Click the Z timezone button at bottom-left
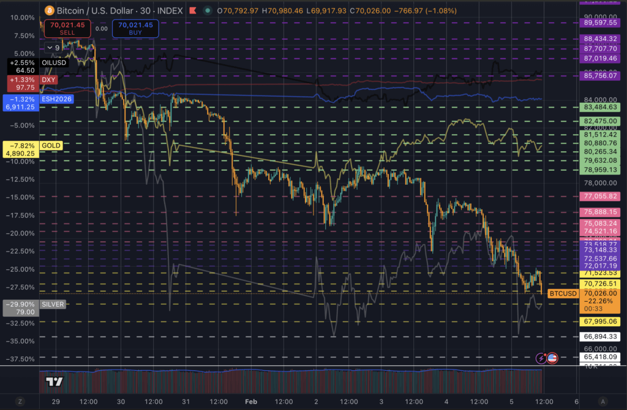 click(x=20, y=401)
